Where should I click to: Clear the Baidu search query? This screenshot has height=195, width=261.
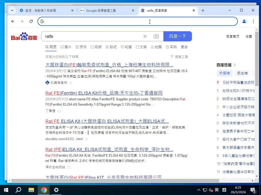tap(145, 36)
